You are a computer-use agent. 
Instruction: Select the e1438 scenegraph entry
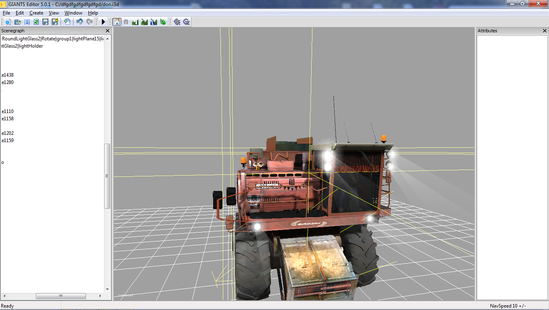[x=8, y=75]
